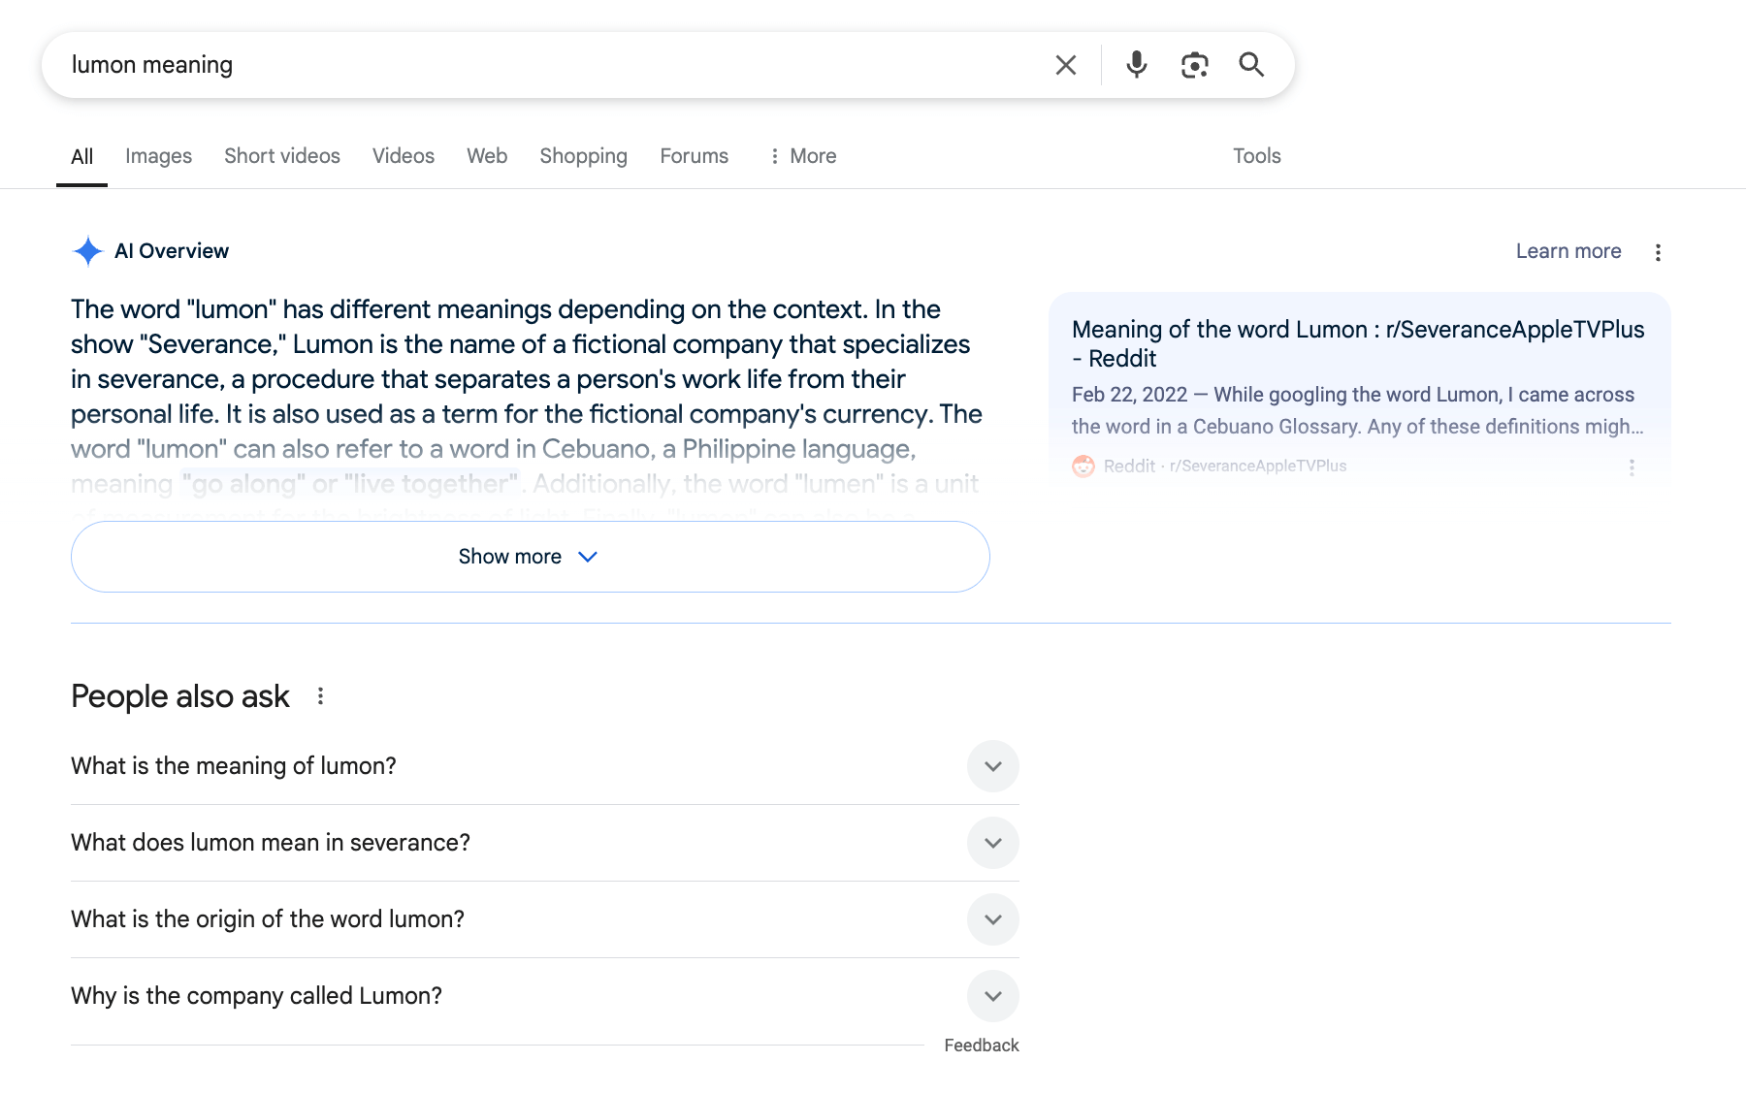Expand 'What is the meaning of lumon?'
This screenshot has width=1746, height=1094.
pyautogui.click(x=992, y=766)
